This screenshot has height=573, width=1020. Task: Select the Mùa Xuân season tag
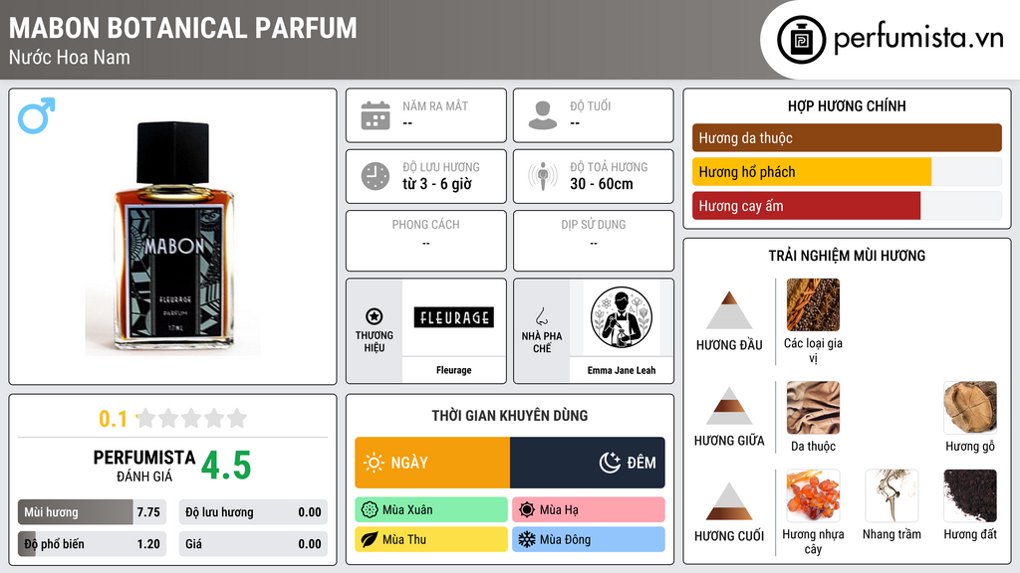click(x=431, y=510)
